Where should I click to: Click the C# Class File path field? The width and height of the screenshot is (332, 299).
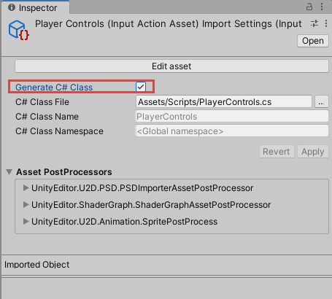224,101
